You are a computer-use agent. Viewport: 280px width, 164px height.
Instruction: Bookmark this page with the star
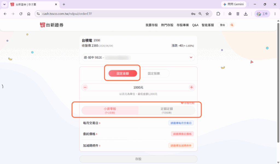pyautogui.click(x=207, y=14)
